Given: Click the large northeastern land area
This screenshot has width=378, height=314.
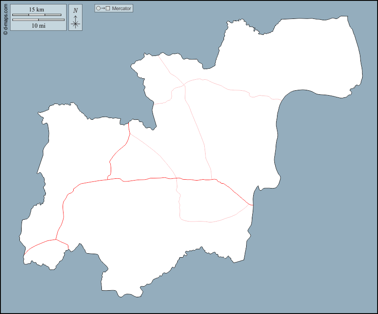Looking at the screenshot, I should [309, 57].
